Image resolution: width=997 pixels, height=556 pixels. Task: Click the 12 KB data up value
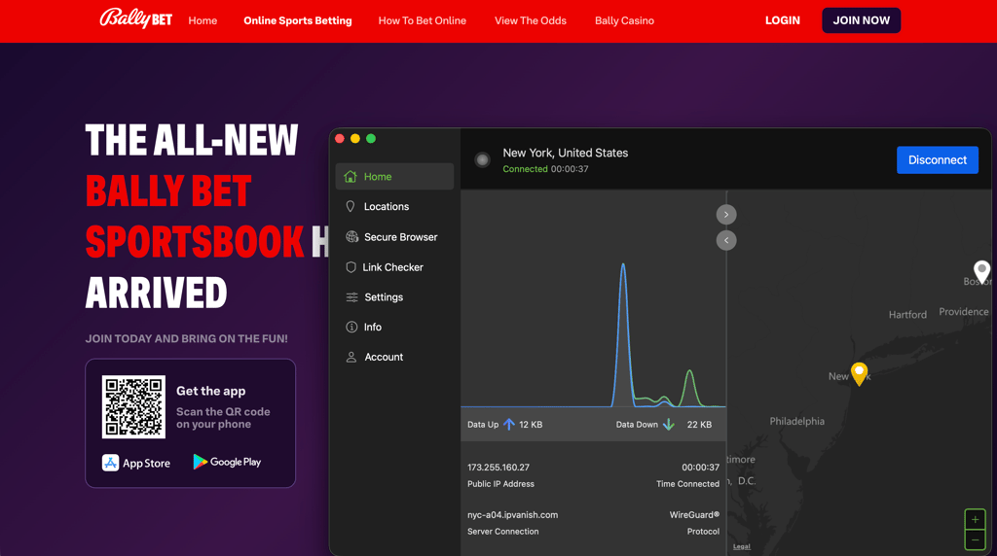pyautogui.click(x=531, y=425)
